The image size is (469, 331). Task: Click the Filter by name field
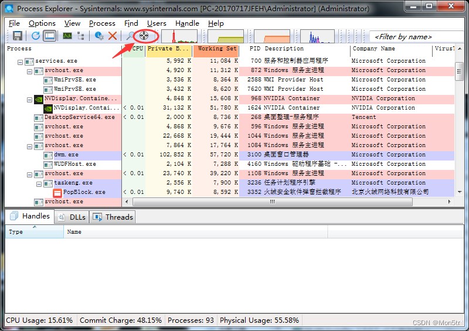[416, 37]
